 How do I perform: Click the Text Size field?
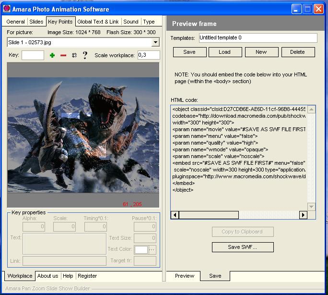[x=145, y=238]
